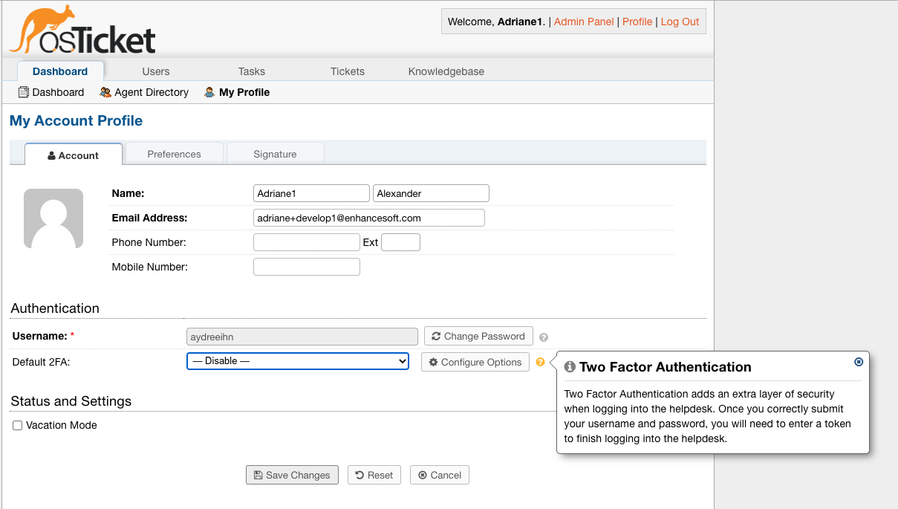Viewport: 898px width, 509px height.
Task: Open Configure Options for 2FA
Action: coord(475,362)
